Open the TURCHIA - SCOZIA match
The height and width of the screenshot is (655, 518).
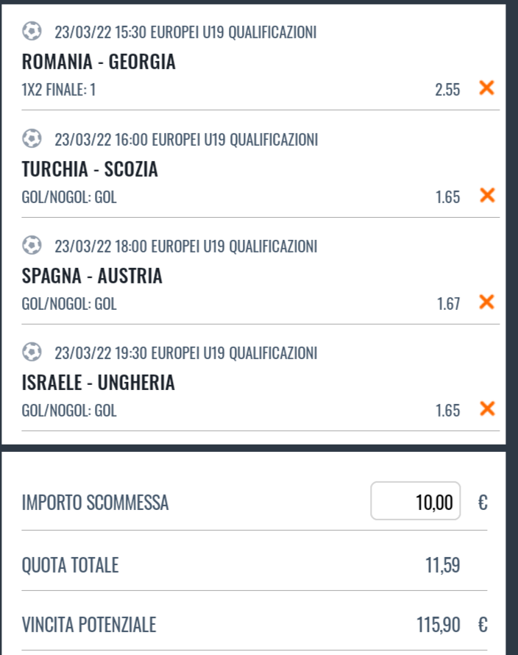coord(91,169)
